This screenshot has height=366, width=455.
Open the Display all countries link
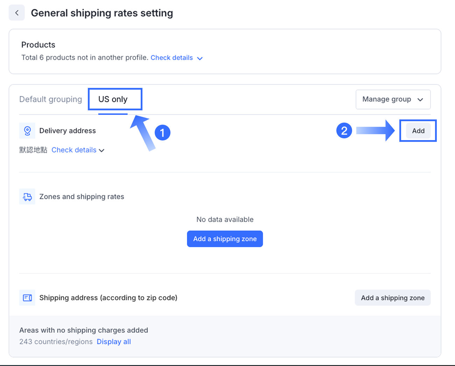click(114, 342)
